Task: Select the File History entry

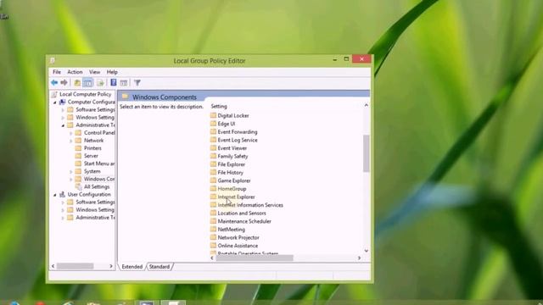Action: (230, 173)
